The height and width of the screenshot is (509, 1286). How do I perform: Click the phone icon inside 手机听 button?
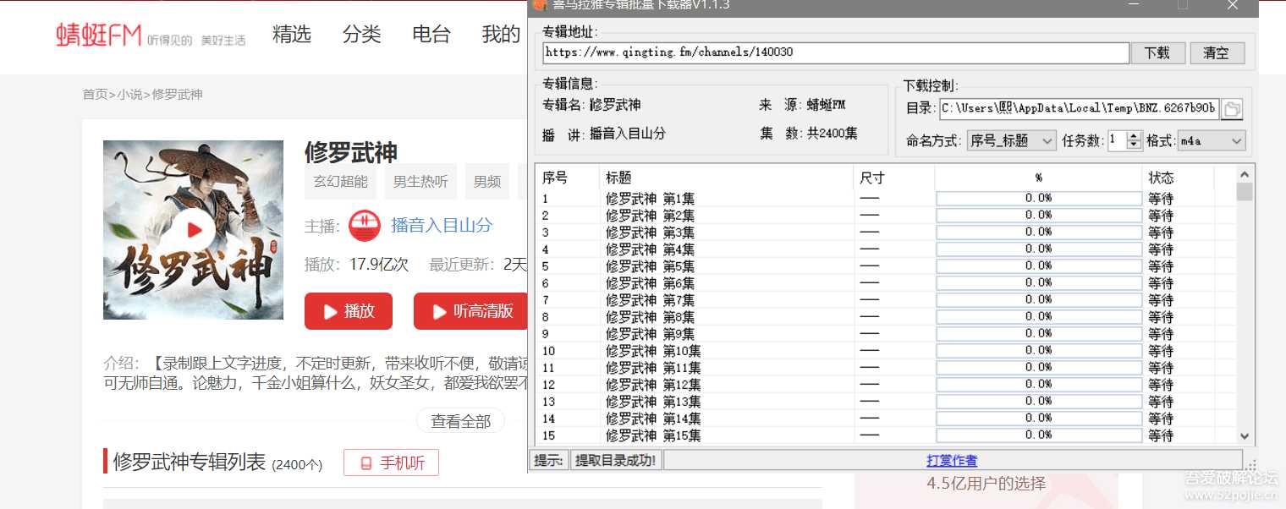(x=365, y=462)
